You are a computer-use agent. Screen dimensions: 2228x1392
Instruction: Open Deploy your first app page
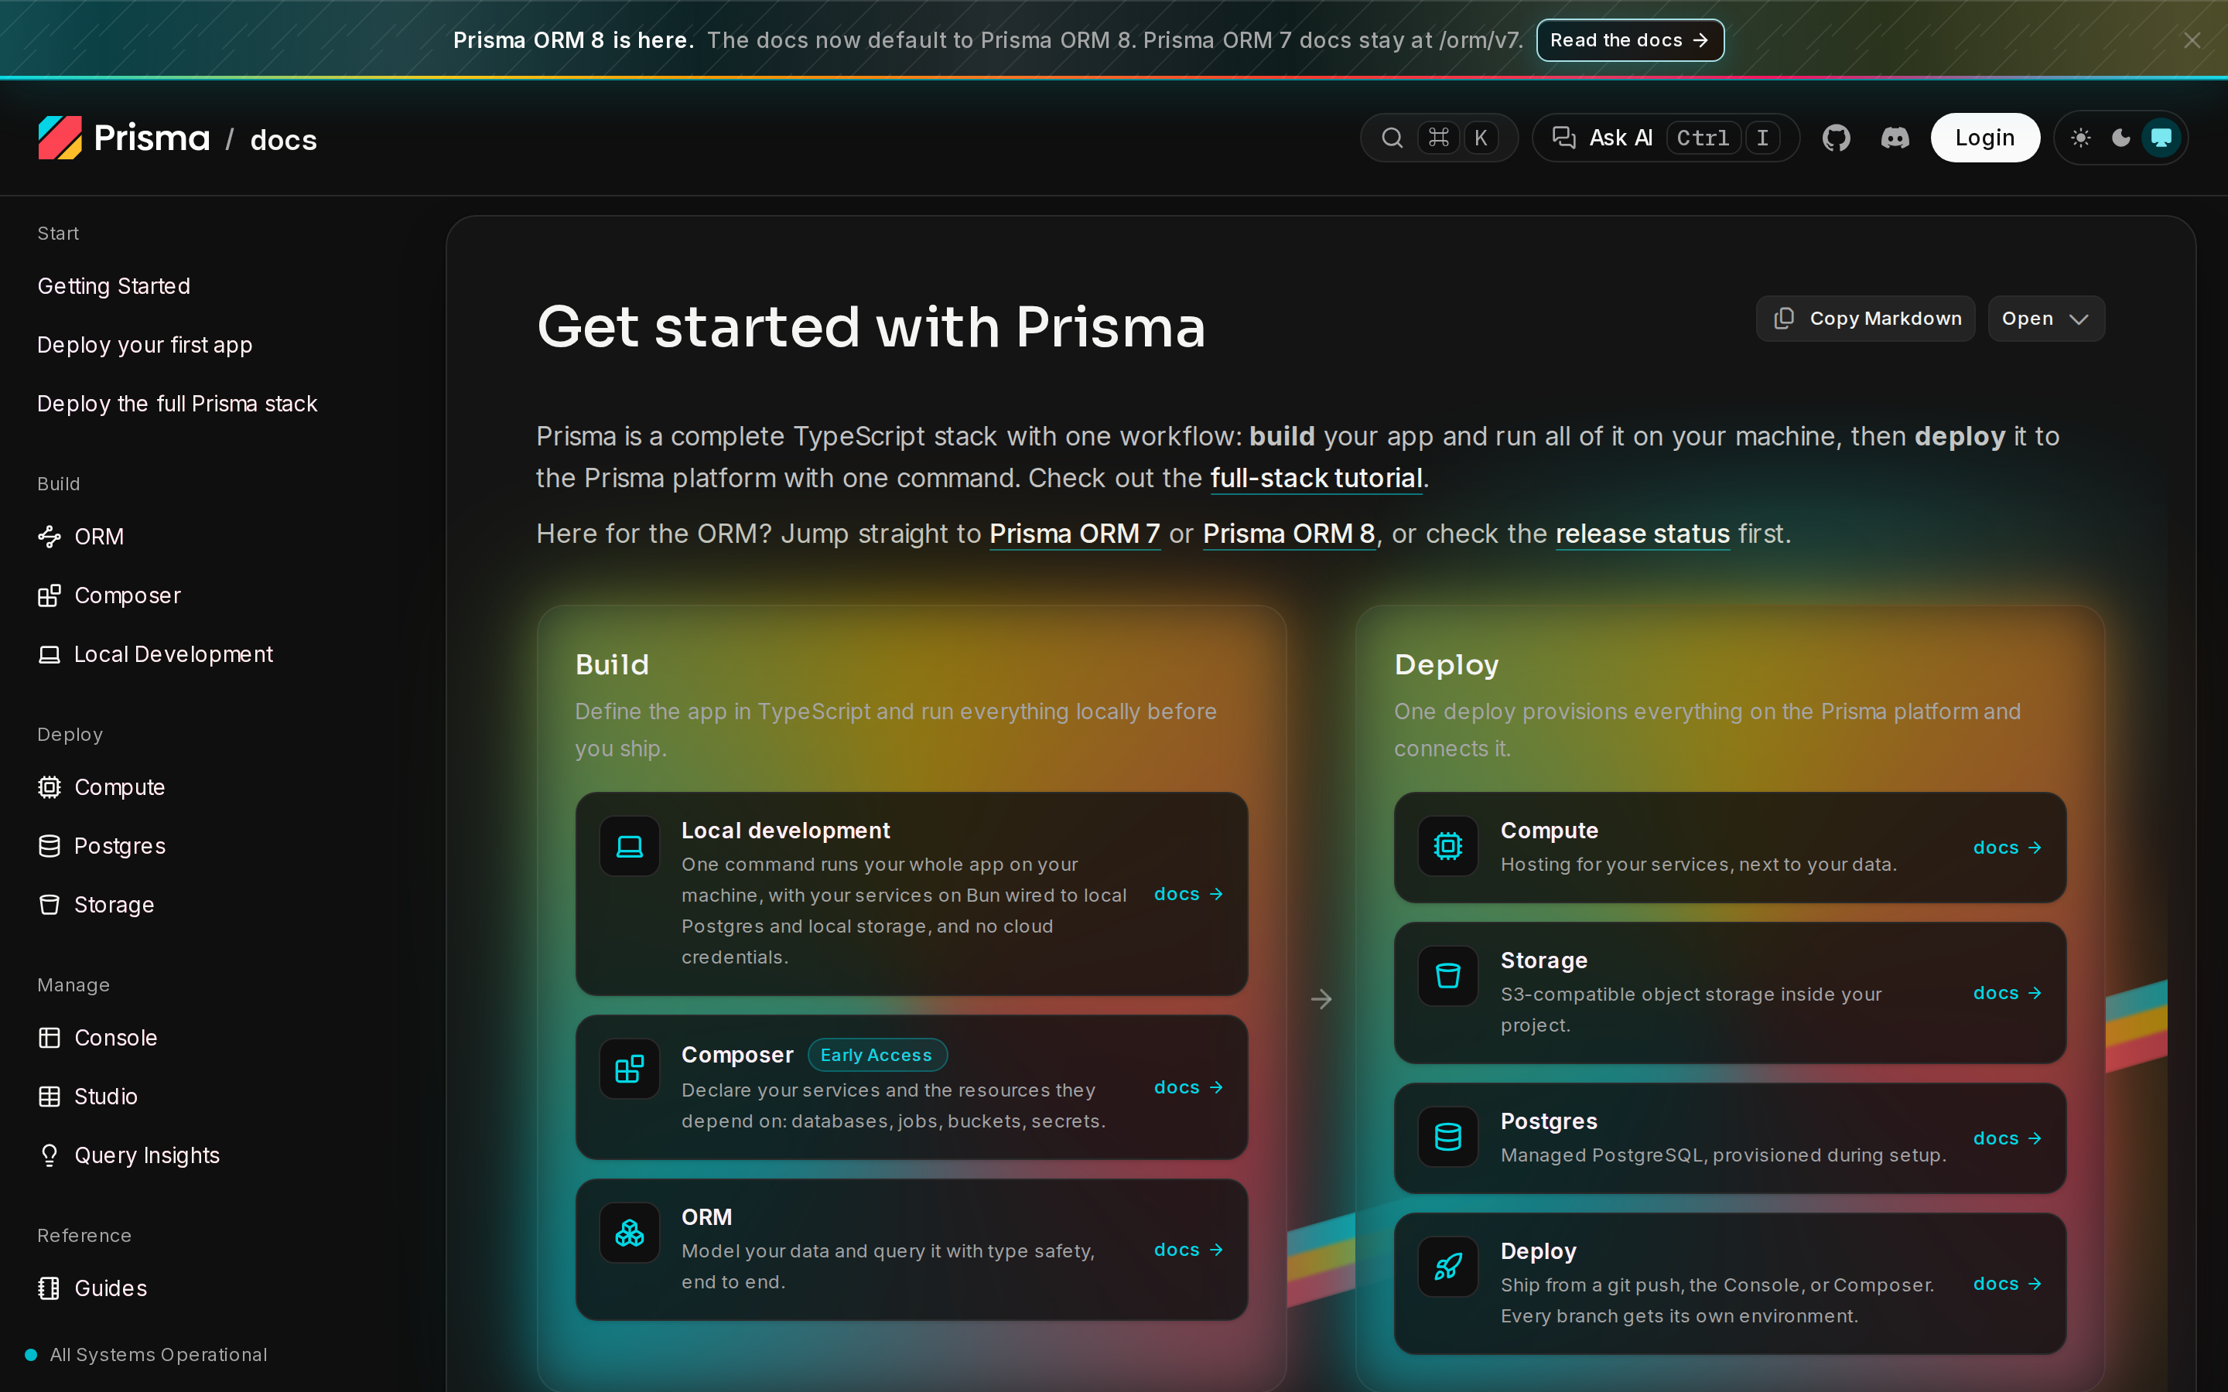click(145, 345)
